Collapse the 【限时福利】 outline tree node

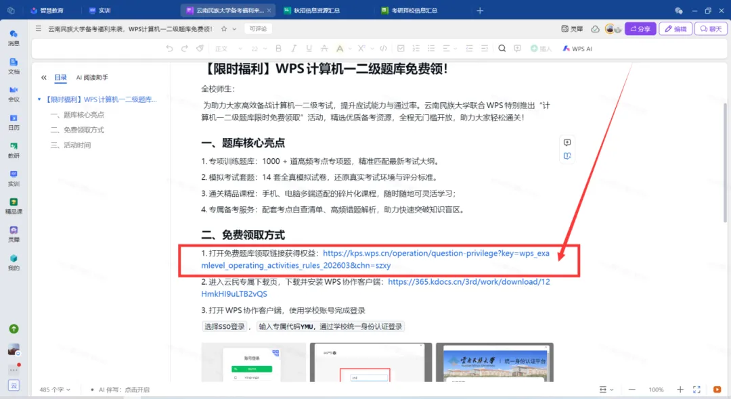(39, 99)
